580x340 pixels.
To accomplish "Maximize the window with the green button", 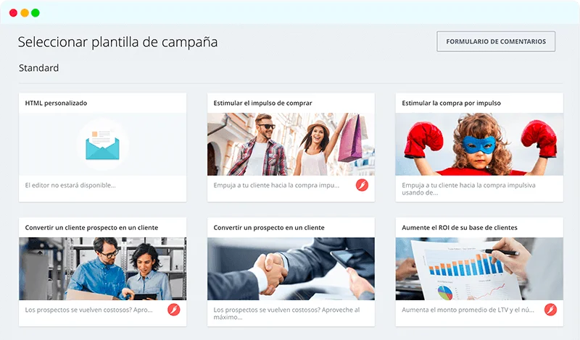I will click(36, 13).
